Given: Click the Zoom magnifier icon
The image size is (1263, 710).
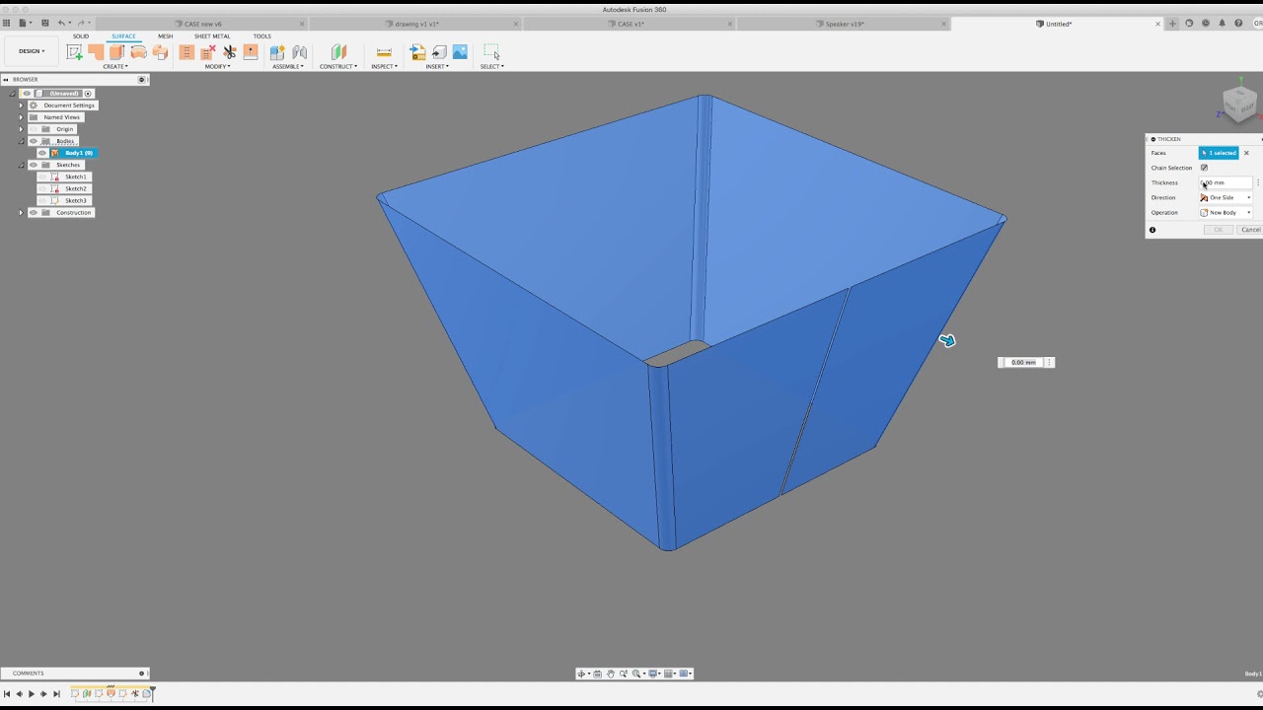Looking at the screenshot, I should pos(624,674).
